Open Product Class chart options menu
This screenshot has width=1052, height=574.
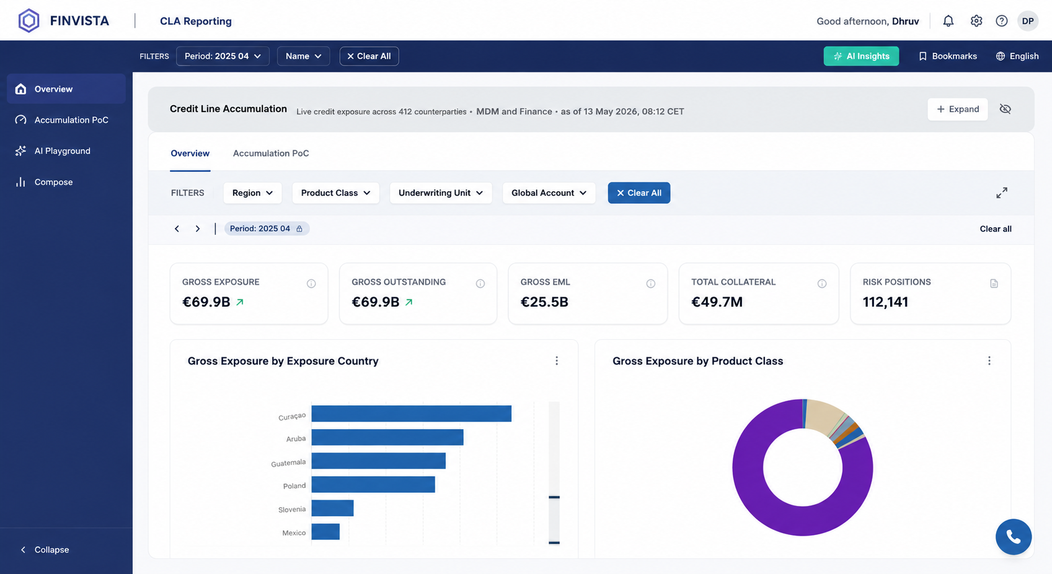989,360
